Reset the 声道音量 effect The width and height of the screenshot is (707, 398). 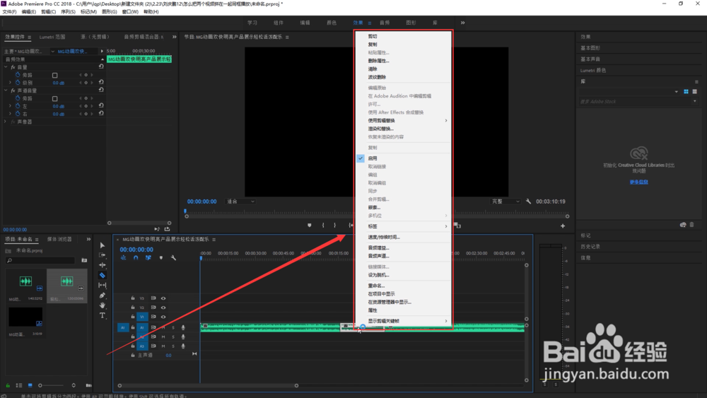(x=101, y=90)
